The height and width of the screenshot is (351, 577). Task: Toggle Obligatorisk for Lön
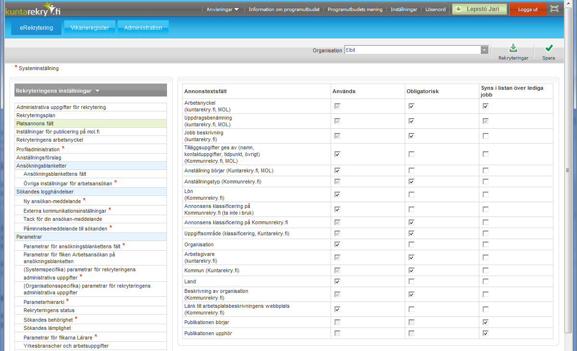[411, 194]
